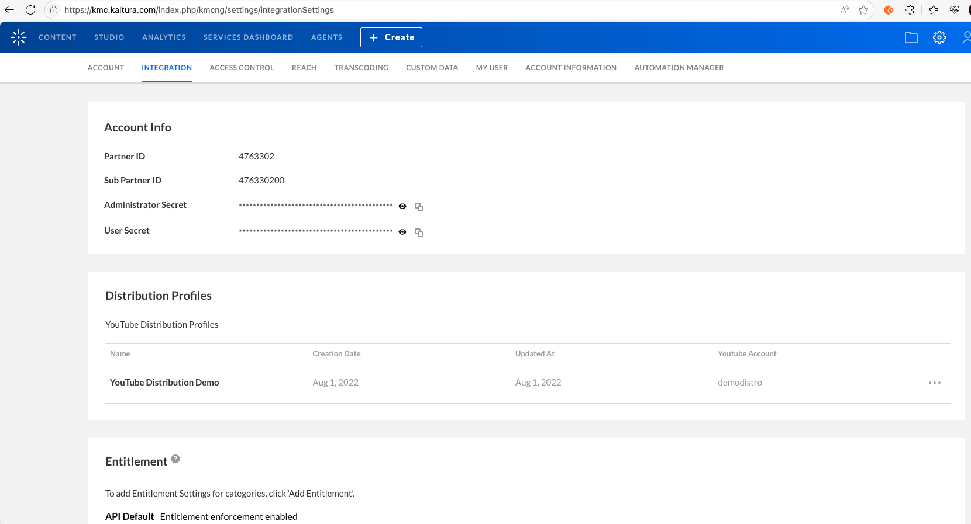
Task: Bookmark page with star icon
Action: coord(863,10)
